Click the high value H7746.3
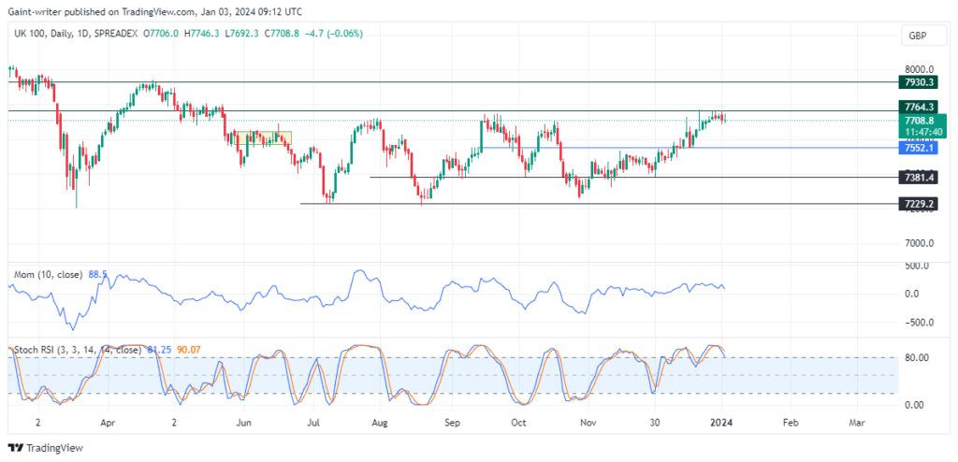The width and height of the screenshot is (958, 462). click(x=202, y=35)
